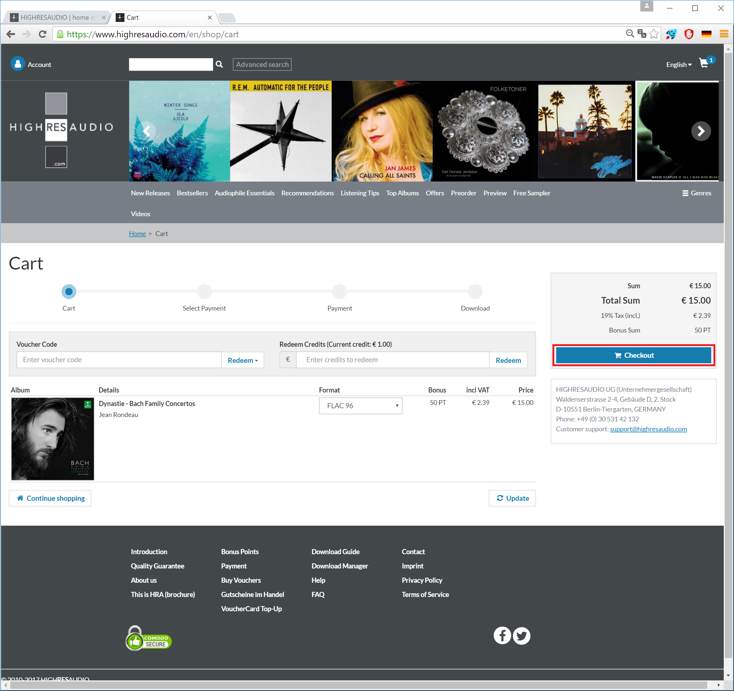Open the Videos menu item
Viewport: 734px width, 691px height.
pyautogui.click(x=140, y=214)
